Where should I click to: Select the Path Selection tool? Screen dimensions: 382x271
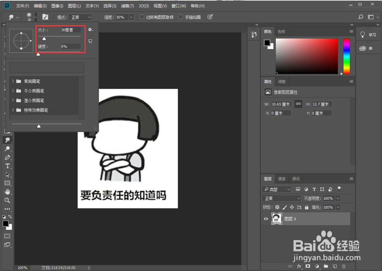(7, 174)
